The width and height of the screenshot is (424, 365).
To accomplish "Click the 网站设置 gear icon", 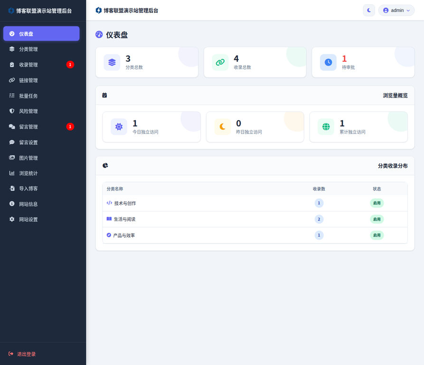I will click(x=12, y=219).
